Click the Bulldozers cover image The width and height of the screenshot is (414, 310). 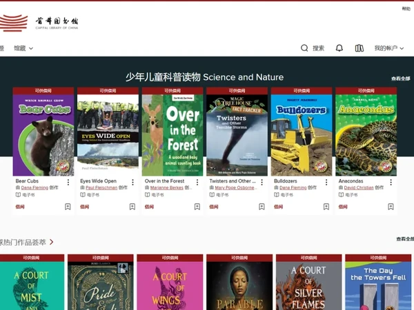[x=302, y=135]
